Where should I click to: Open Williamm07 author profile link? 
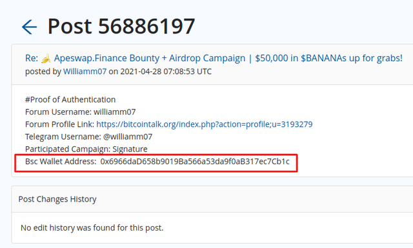click(x=85, y=72)
